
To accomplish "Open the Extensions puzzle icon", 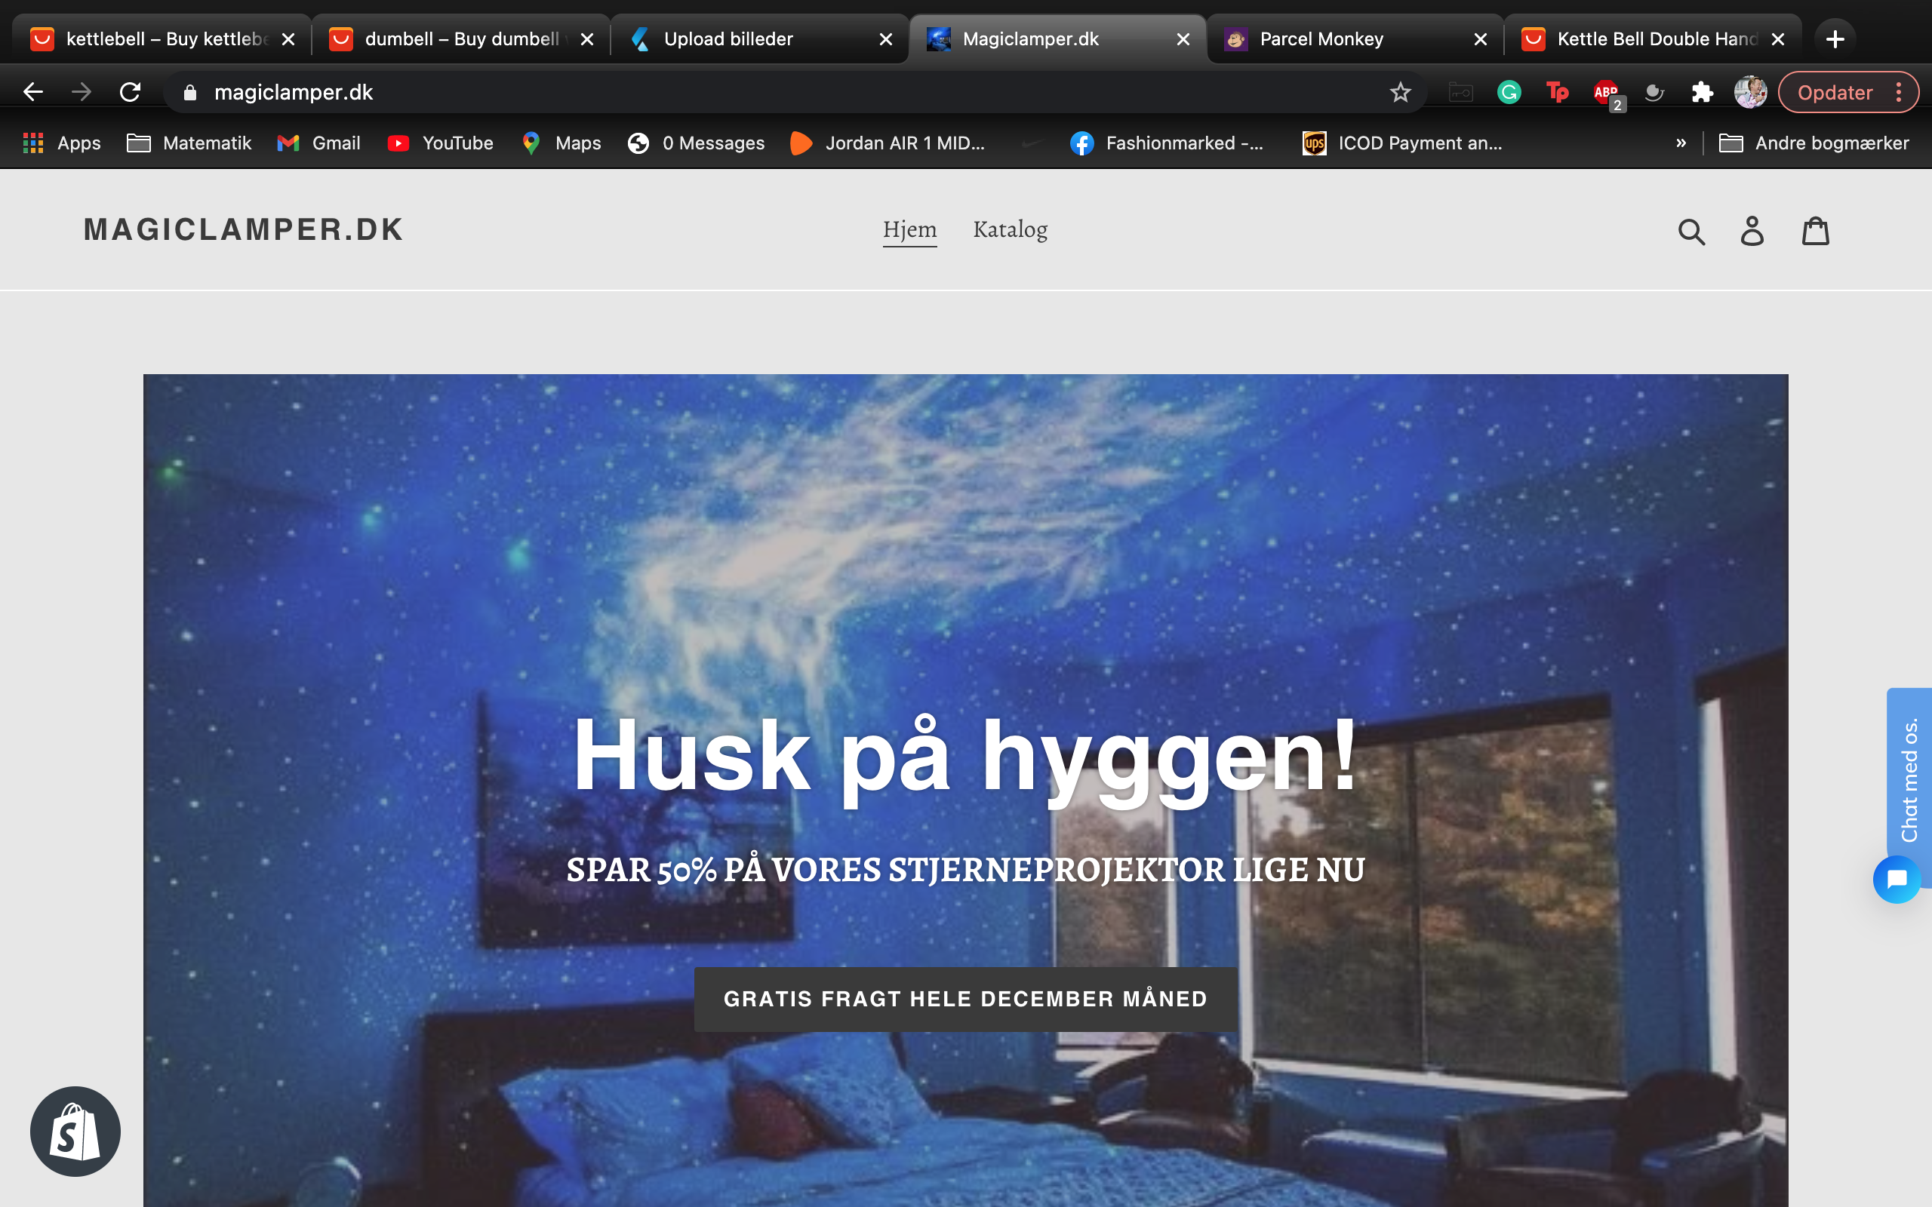I will click(x=1702, y=93).
